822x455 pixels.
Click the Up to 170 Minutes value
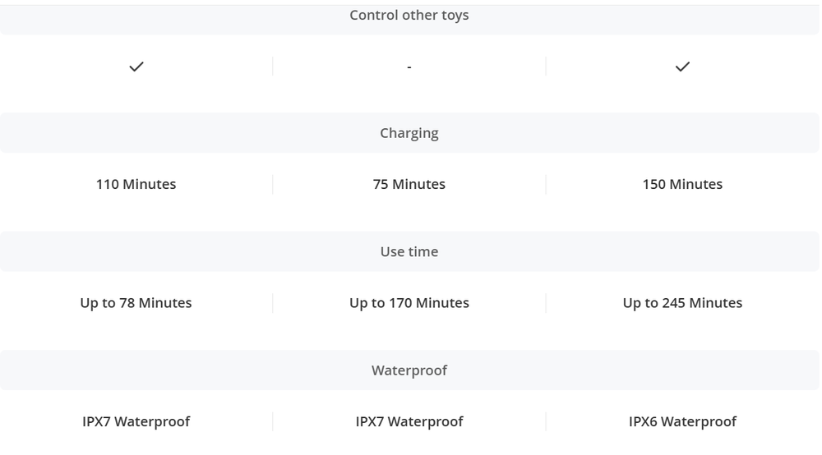click(409, 303)
